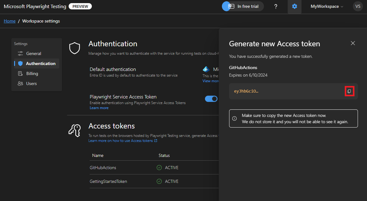Open Users settings page
This screenshot has width=367, height=201.
(31, 83)
